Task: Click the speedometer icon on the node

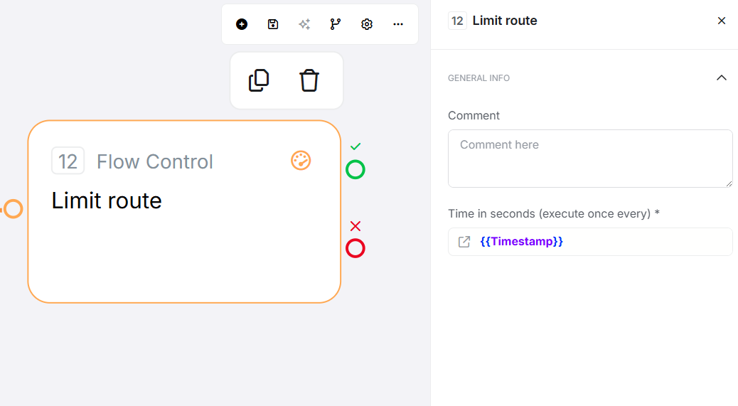Action: click(x=301, y=161)
